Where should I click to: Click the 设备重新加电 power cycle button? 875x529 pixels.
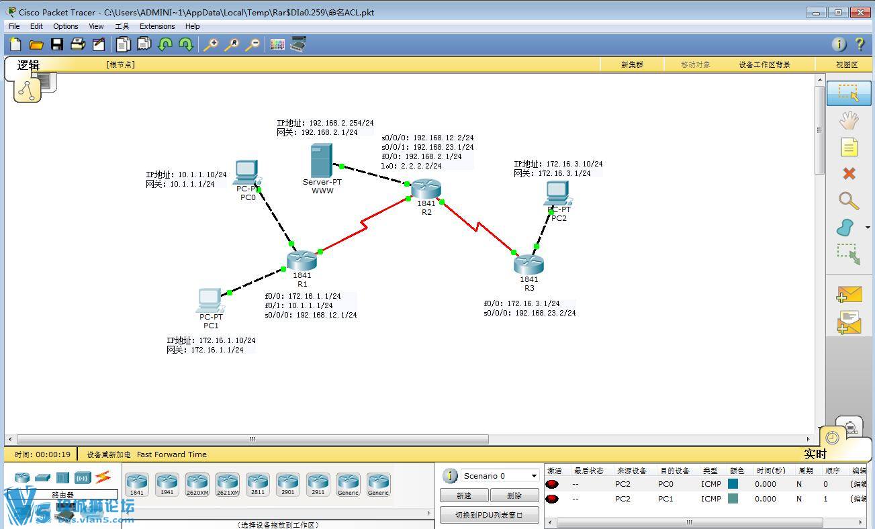click(x=109, y=454)
